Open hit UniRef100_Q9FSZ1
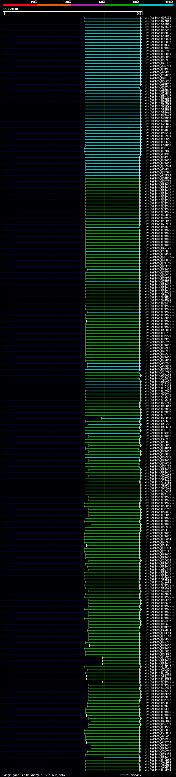 pyautogui.click(x=158, y=18)
